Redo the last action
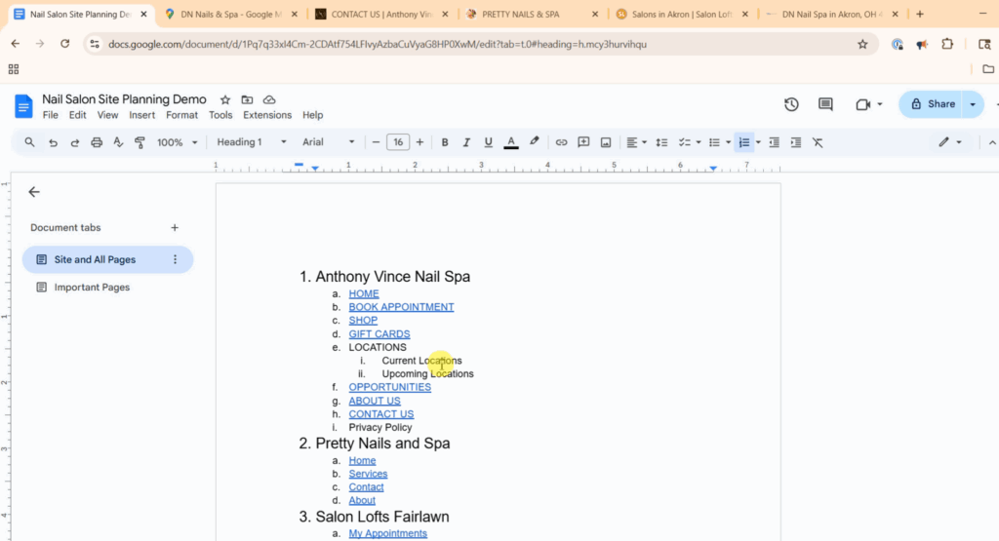 (x=74, y=142)
